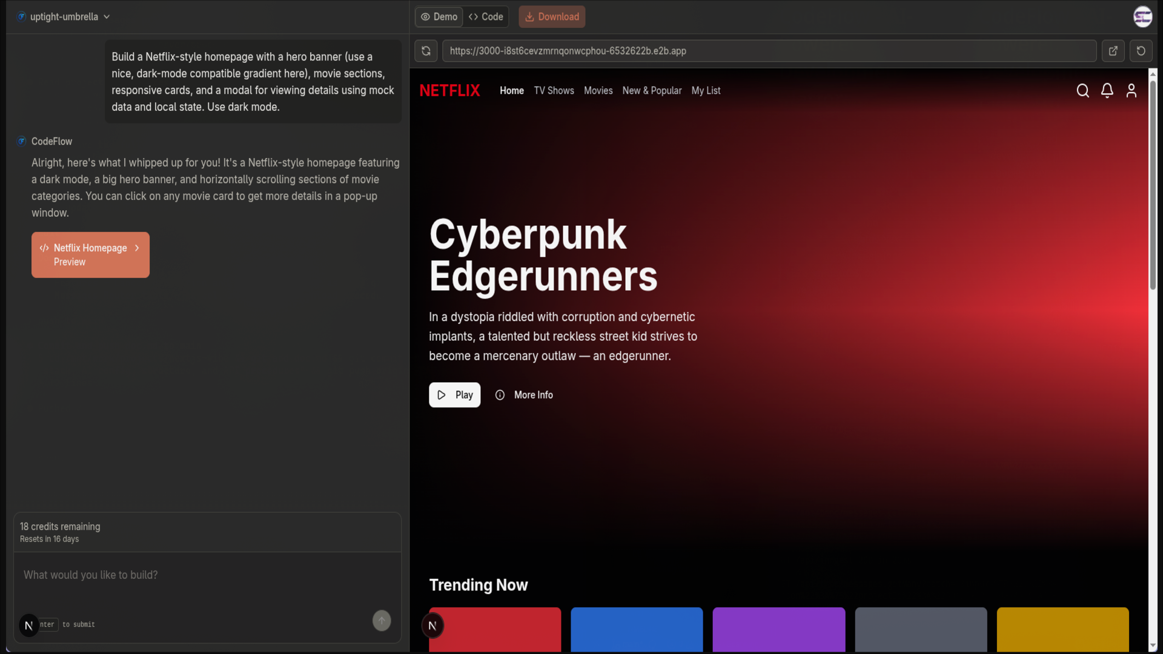
Task: Open preview in new tab icon
Action: click(1113, 51)
